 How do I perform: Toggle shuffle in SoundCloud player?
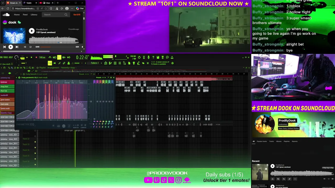[x=25, y=47]
